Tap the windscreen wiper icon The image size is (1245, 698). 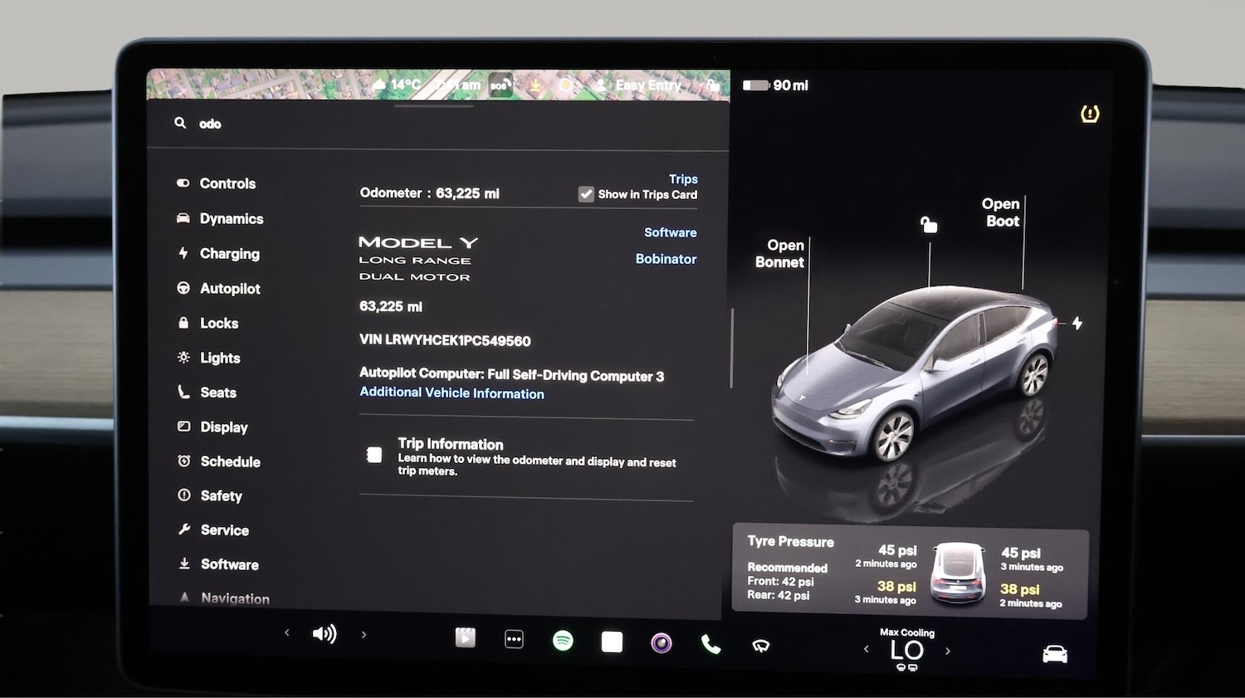pyautogui.click(x=760, y=645)
